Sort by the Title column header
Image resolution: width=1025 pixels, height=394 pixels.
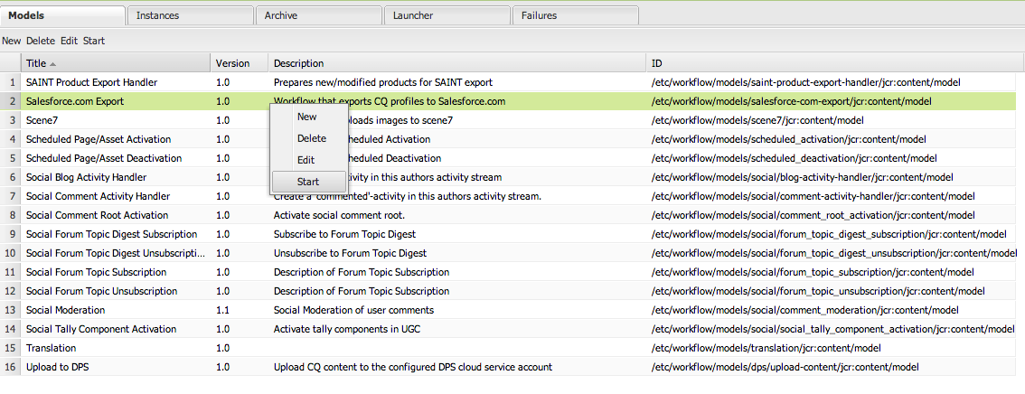click(x=36, y=63)
